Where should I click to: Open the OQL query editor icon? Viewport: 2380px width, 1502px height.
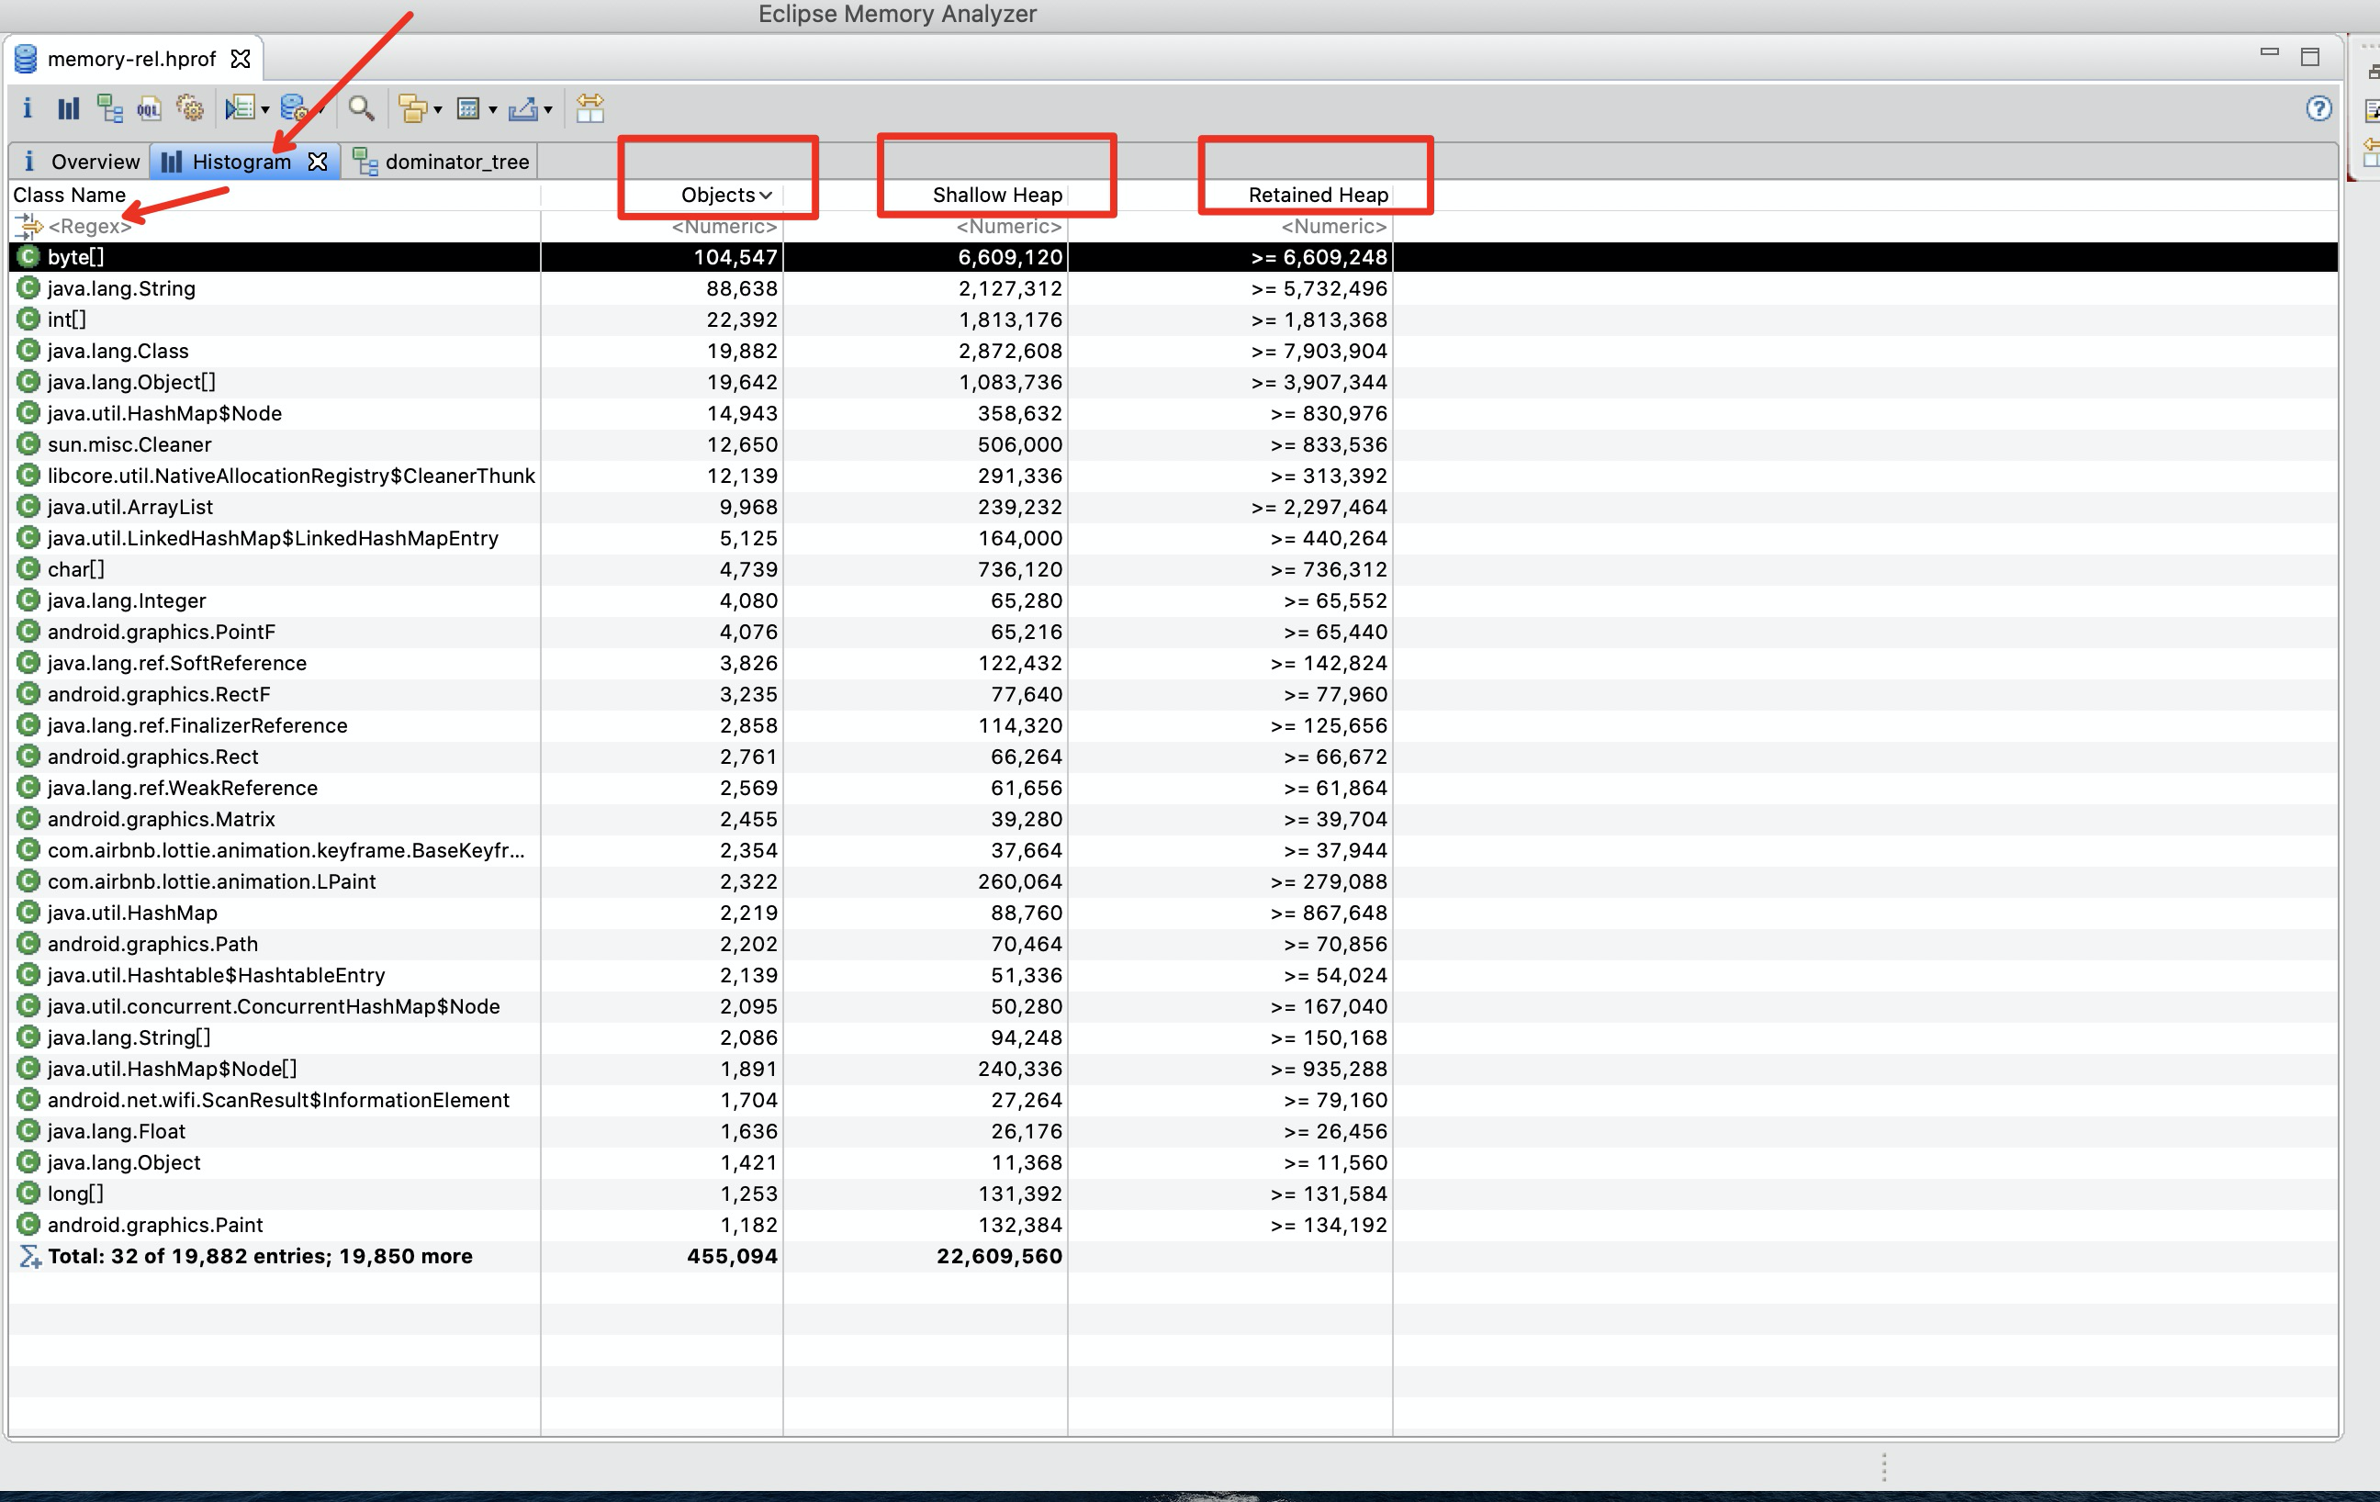point(148,107)
